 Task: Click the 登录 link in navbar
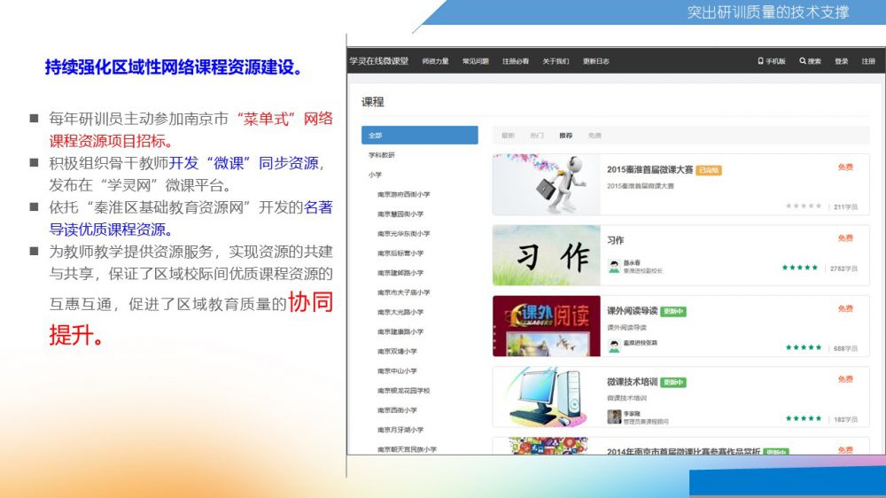(x=841, y=61)
